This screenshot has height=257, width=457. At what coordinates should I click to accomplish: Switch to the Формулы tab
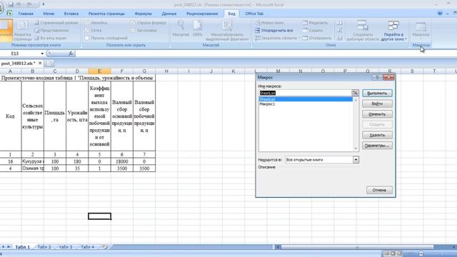pyautogui.click(x=143, y=14)
